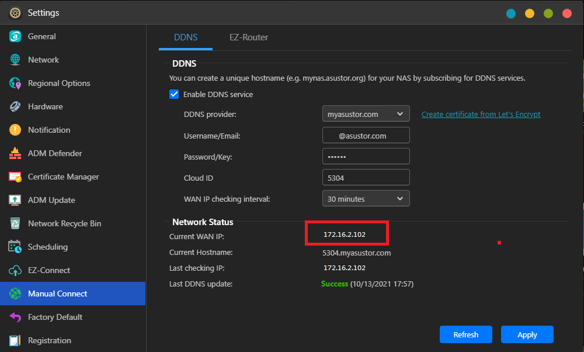Viewport: 584px width, 352px height.
Task: Expand the DDNS provider dropdown
Action: (366, 114)
